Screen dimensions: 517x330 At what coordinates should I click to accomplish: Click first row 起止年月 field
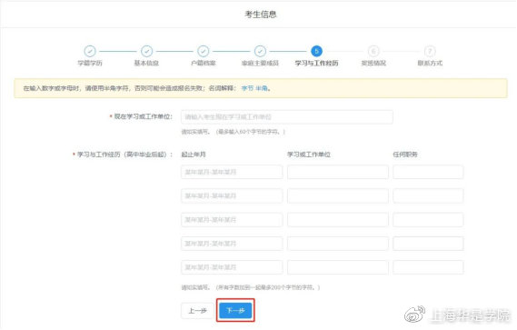coord(232,172)
